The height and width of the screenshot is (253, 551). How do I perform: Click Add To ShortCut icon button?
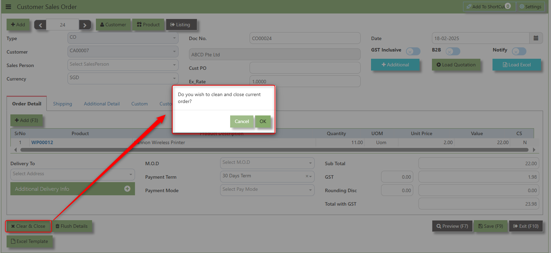tap(488, 7)
